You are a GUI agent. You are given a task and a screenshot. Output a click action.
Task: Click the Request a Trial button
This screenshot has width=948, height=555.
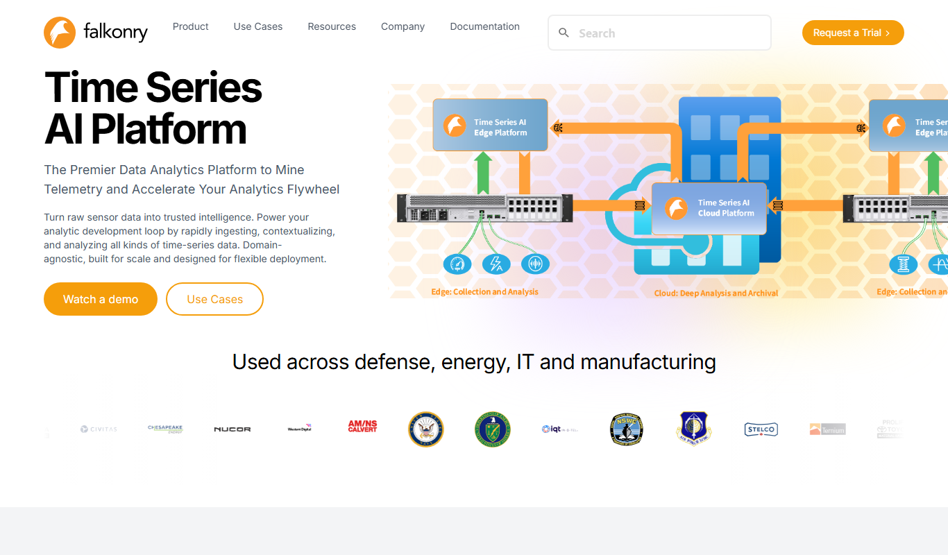pyautogui.click(x=853, y=33)
